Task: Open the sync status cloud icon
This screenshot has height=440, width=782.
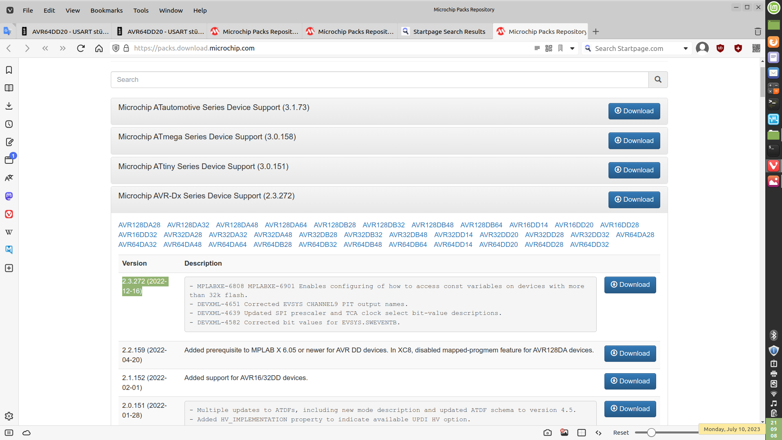Action: pos(26,433)
